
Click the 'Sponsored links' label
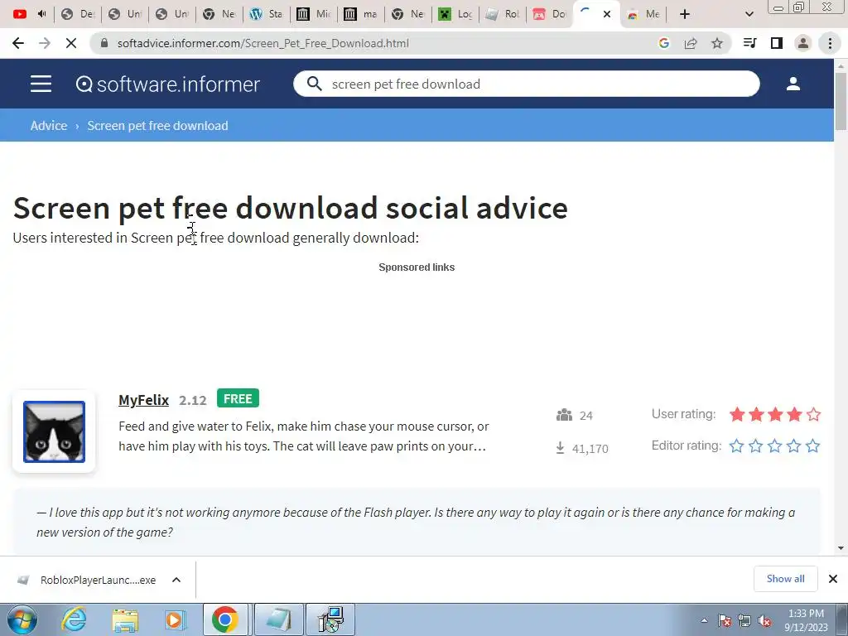[417, 267]
